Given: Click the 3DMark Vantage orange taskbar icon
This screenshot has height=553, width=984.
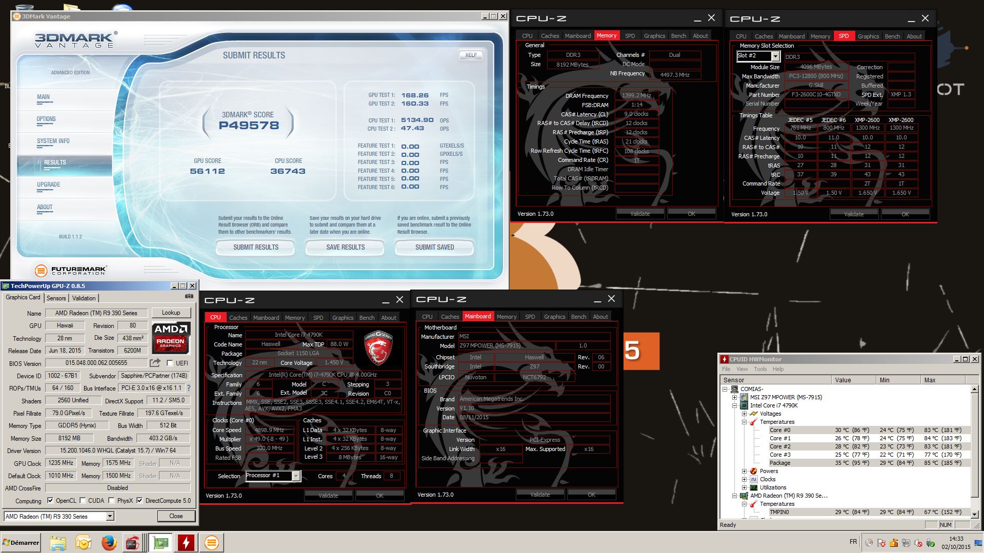Looking at the screenshot, I should point(211,543).
